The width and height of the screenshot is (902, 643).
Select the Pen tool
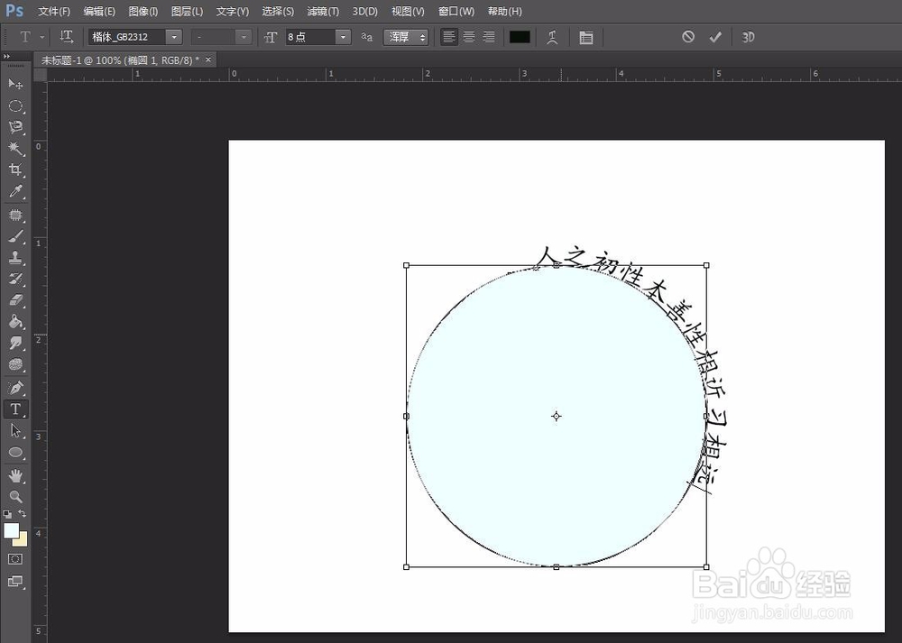click(x=15, y=388)
